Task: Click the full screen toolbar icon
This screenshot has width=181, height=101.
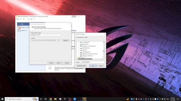Action: click(31, 19)
